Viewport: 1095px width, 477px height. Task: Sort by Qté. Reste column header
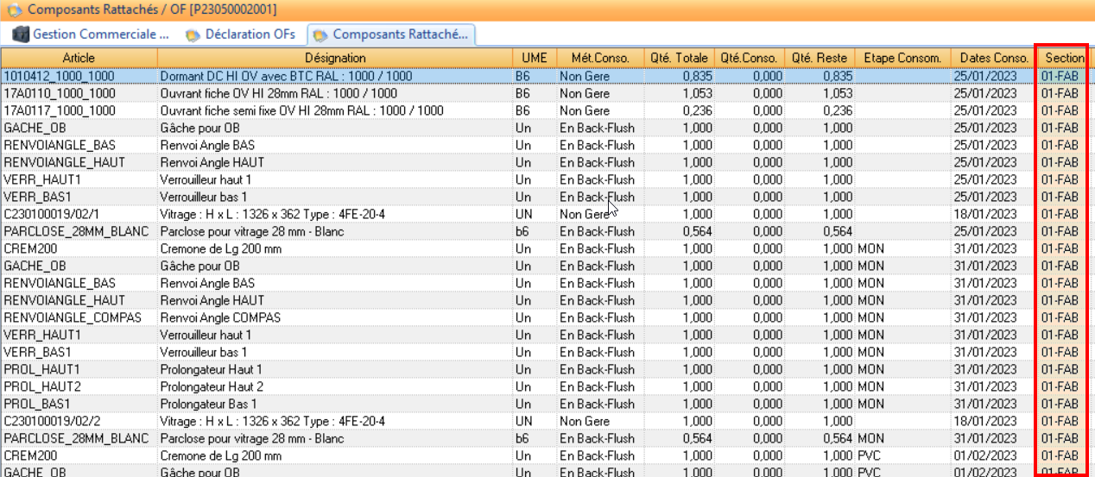pyautogui.click(x=820, y=58)
